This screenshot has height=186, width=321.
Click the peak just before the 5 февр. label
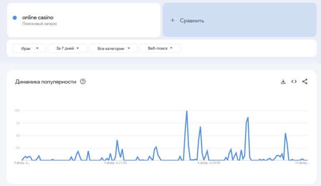[117, 141]
